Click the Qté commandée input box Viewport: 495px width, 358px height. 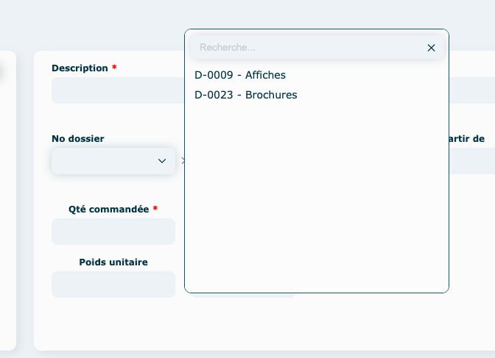coord(113,232)
